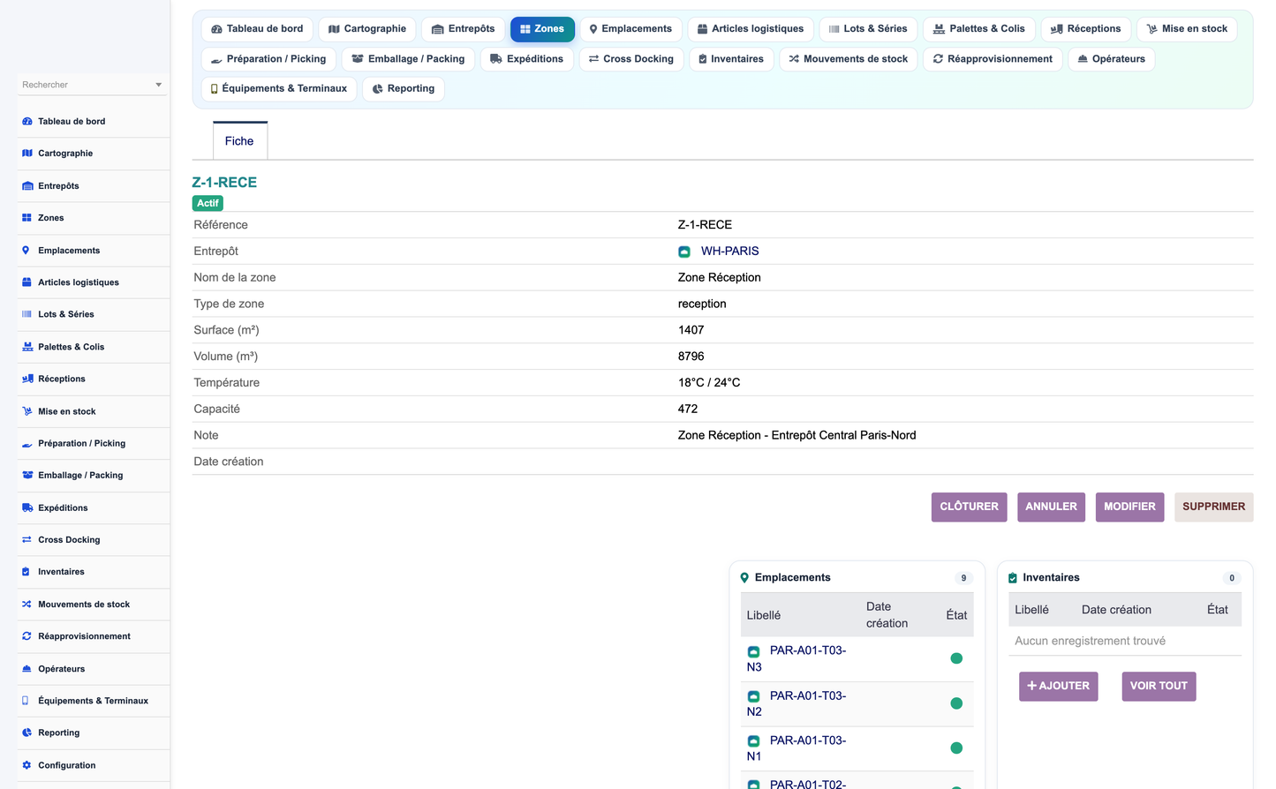This screenshot has height=789, width=1276.
Task: Click Tableau de bord icon in sidebar
Action: (x=27, y=122)
